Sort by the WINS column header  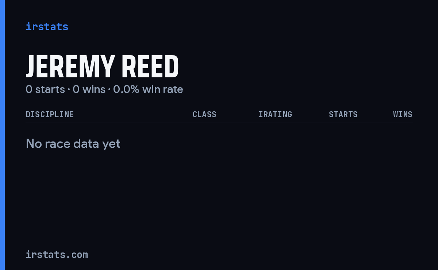point(403,114)
